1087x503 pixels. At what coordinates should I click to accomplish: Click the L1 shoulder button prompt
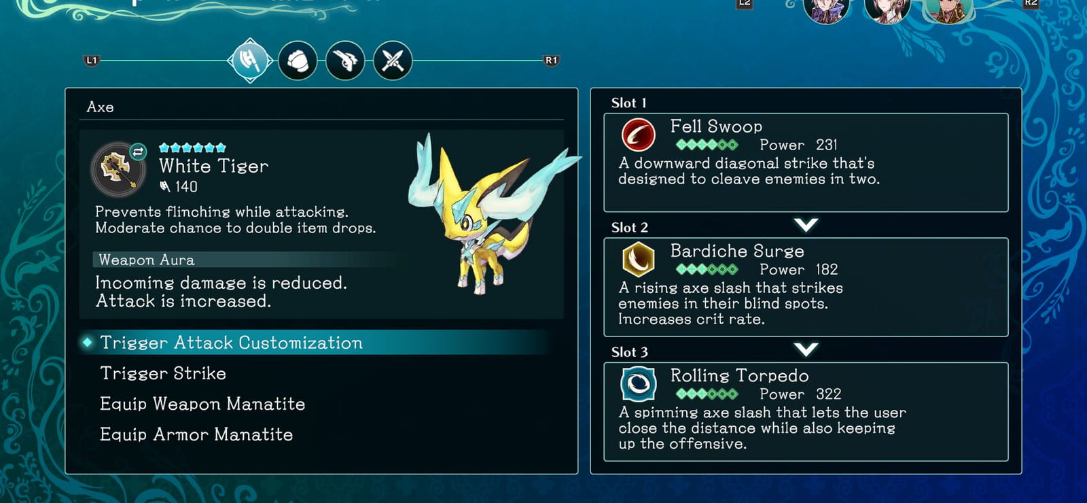tap(92, 60)
